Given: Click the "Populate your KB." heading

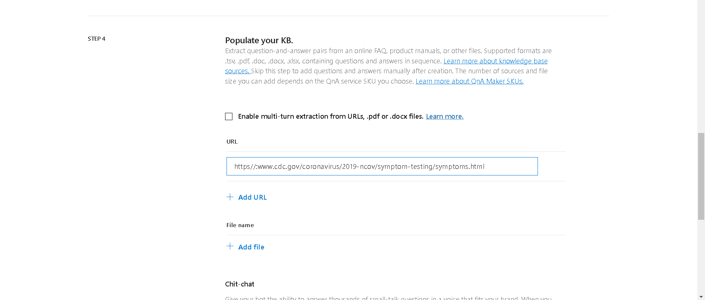Looking at the screenshot, I should [x=258, y=40].
